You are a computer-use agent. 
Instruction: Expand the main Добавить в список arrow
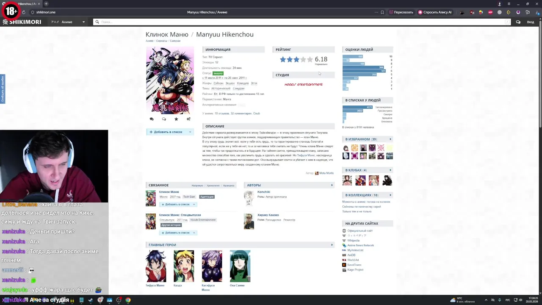pyautogui.click(x=190, y=132)
